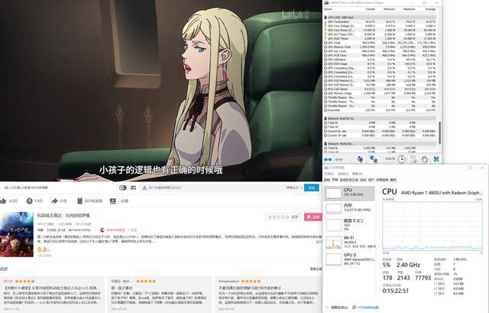Select Disk 0 (C:) in Task Manager
The image size is (489, 313).
coord(350,224)
